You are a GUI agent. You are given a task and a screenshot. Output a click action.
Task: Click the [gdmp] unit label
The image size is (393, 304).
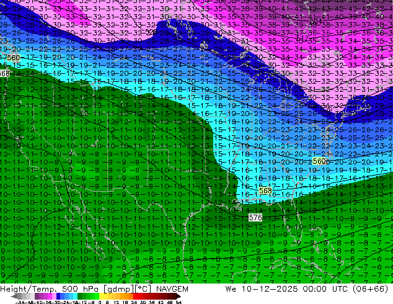(119, 289)
